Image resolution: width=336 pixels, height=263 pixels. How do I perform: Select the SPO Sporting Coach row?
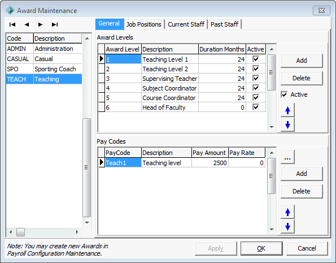(x=44, y=69)
